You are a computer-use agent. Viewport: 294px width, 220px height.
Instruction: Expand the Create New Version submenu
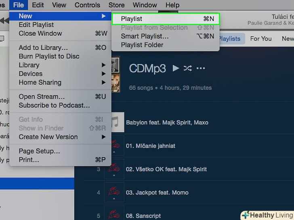point(60,137)
